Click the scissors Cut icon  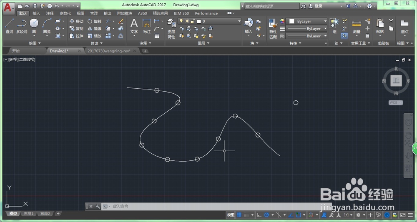pyautogui.click(x=391, y=21)
